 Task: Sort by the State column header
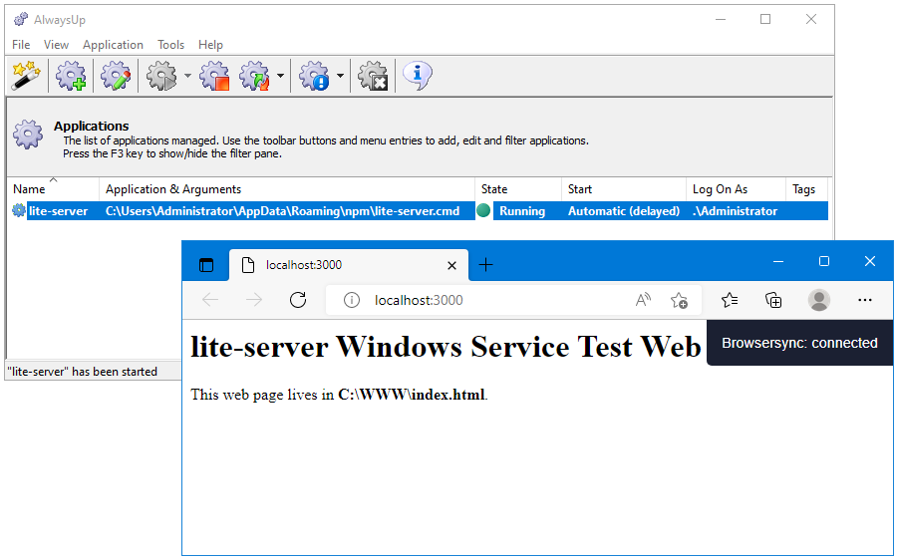click(x=518, y=189)
